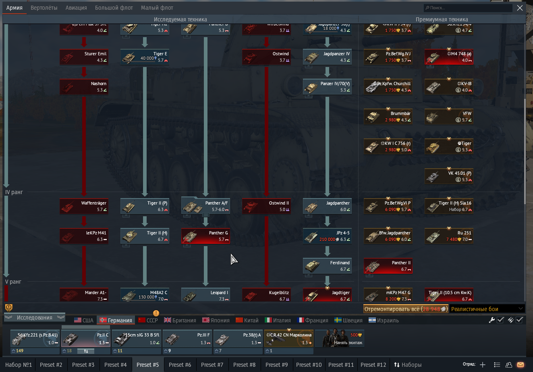The width and height of the screenshot is (533, 372).
Task: Click Отремонтировать всё repair button
Action: [406, 309]
